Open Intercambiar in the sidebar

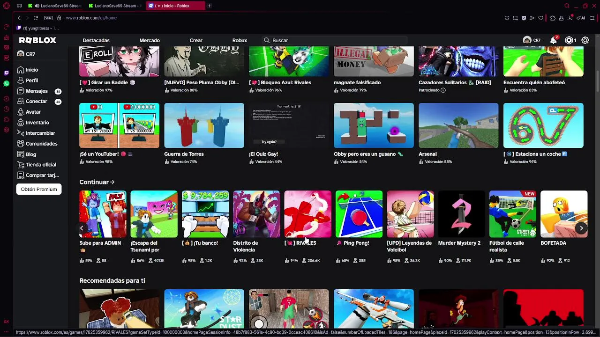click(x=36, y=133)
